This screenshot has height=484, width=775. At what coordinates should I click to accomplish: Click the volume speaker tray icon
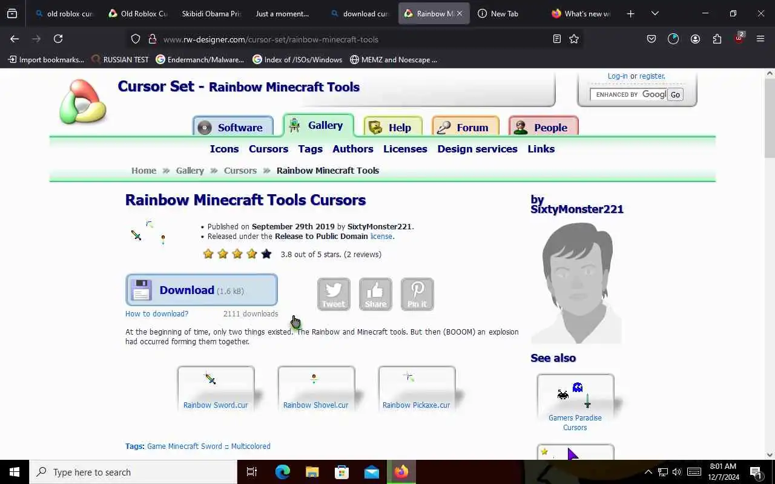(677, 472)
